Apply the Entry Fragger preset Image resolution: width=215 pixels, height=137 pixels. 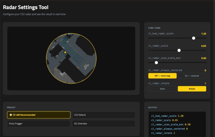(x=39, y=124)
